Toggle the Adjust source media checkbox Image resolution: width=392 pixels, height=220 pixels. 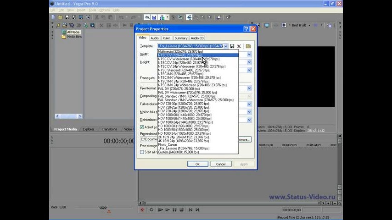tap(142, 127)
